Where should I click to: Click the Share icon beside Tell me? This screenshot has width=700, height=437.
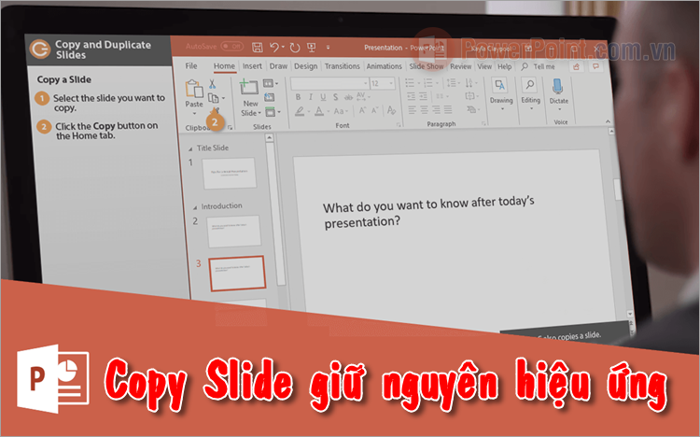pyautogui.click(x=577, y=66)
